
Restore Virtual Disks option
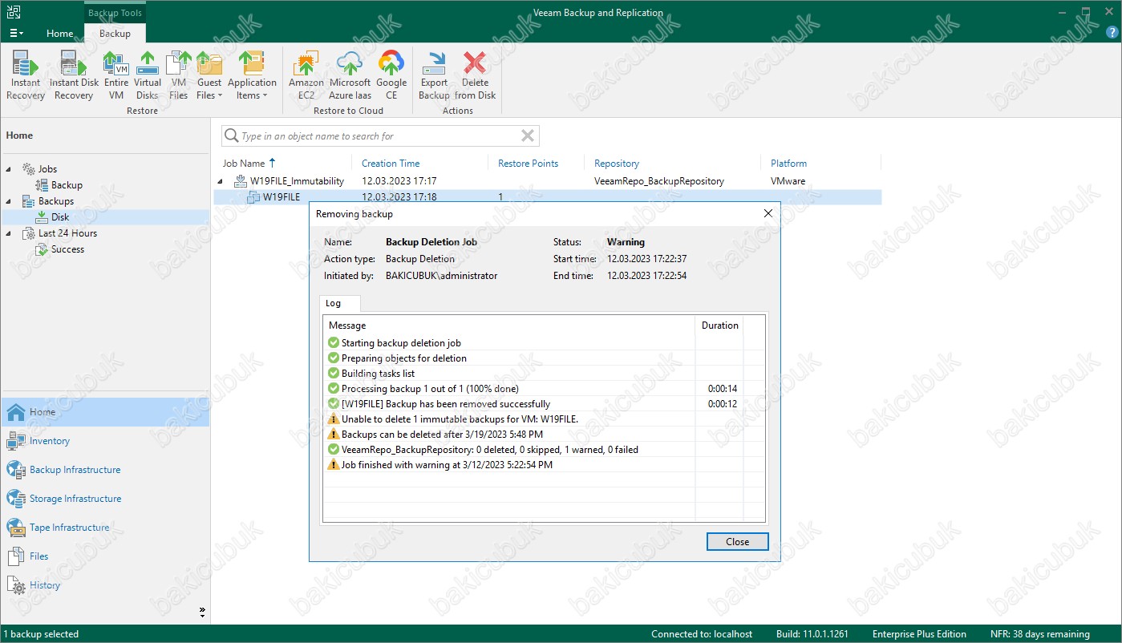point(148,75)
